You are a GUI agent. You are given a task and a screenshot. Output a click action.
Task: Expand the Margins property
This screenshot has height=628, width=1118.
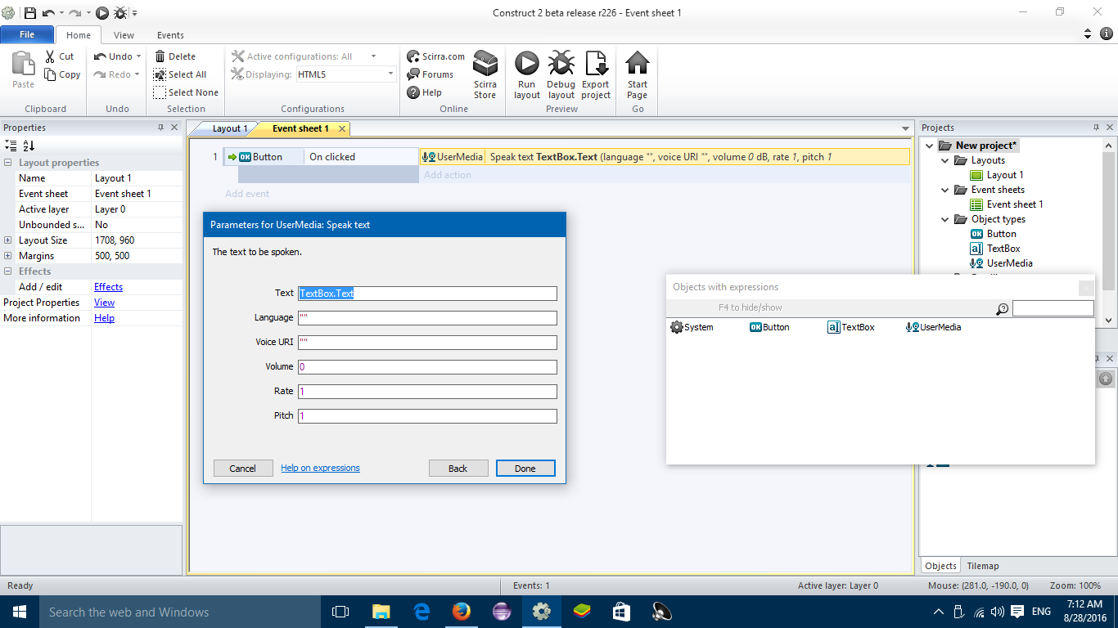point(8,256)
